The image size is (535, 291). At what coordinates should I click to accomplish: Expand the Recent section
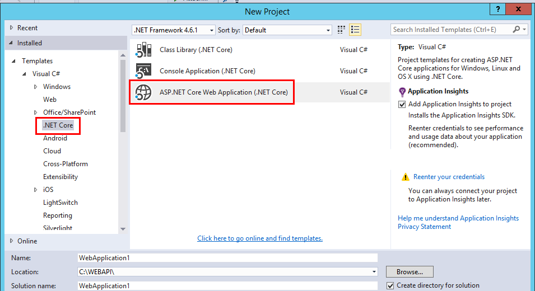point(12,27)
